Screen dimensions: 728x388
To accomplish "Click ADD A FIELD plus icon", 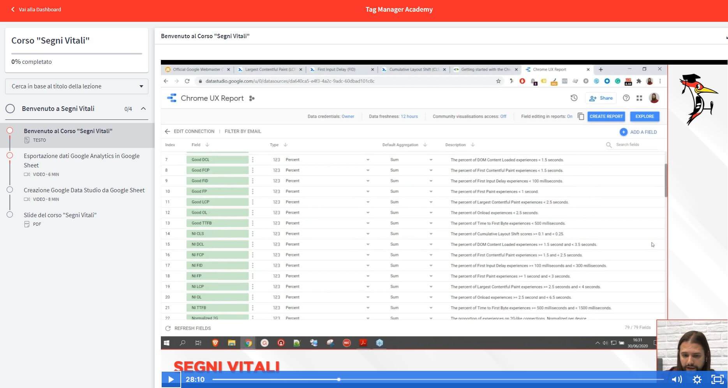I will pos(623,132).
